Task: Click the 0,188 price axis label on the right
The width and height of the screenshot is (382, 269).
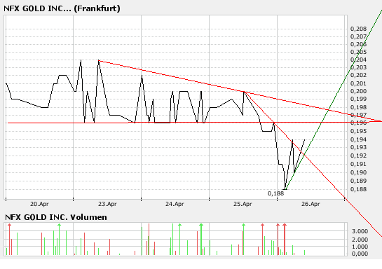Action: click(x=358, y=189)
